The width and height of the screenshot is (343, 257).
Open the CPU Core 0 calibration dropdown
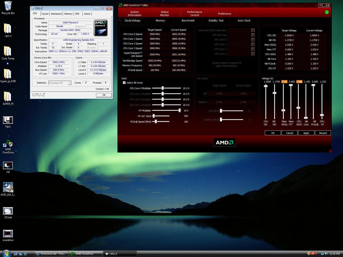point(253,40)
